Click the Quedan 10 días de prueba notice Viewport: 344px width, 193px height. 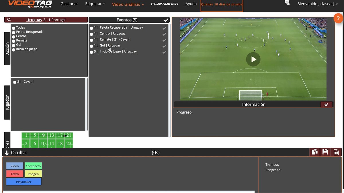point(222,5)
